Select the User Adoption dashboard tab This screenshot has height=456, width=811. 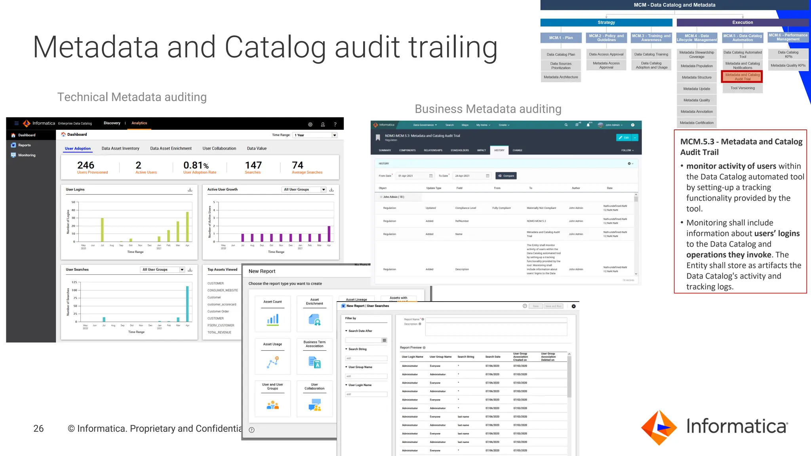click(78, 148)
